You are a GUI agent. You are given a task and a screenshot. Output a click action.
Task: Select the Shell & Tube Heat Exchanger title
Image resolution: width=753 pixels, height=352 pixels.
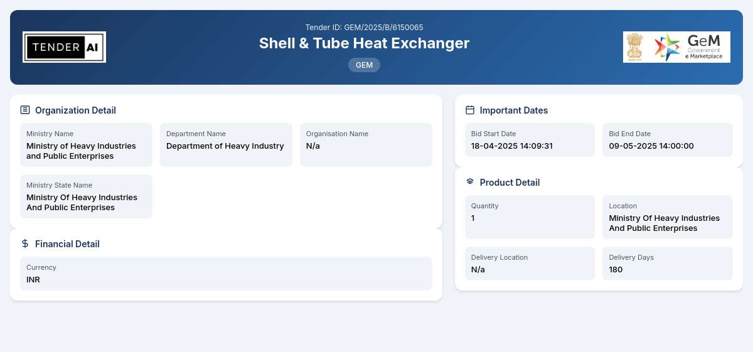click(x=364, y=43)
